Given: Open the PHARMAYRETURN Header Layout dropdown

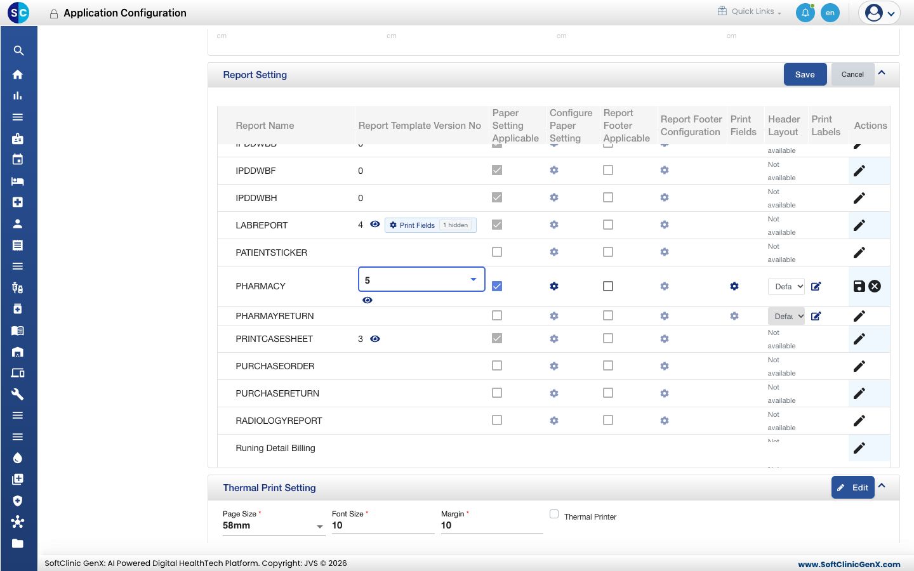Looking at the screenshot, I should click(786, 316).
